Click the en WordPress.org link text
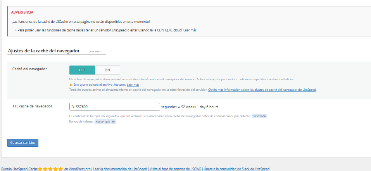This screenshot has height=171, width=371. click(78, 169)
